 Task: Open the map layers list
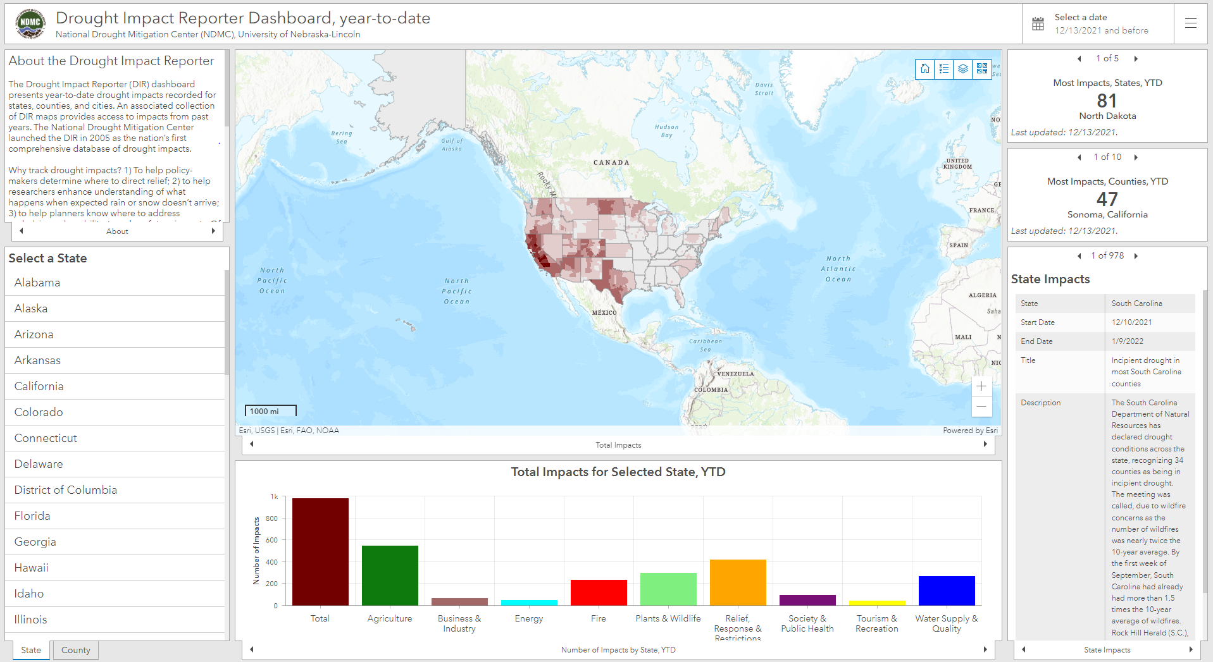coord(963,69)
